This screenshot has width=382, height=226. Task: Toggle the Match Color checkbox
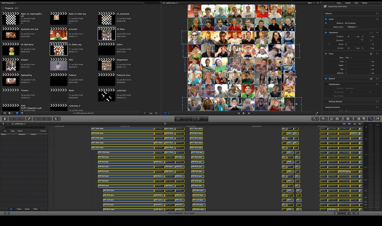(x=326, y=27)
